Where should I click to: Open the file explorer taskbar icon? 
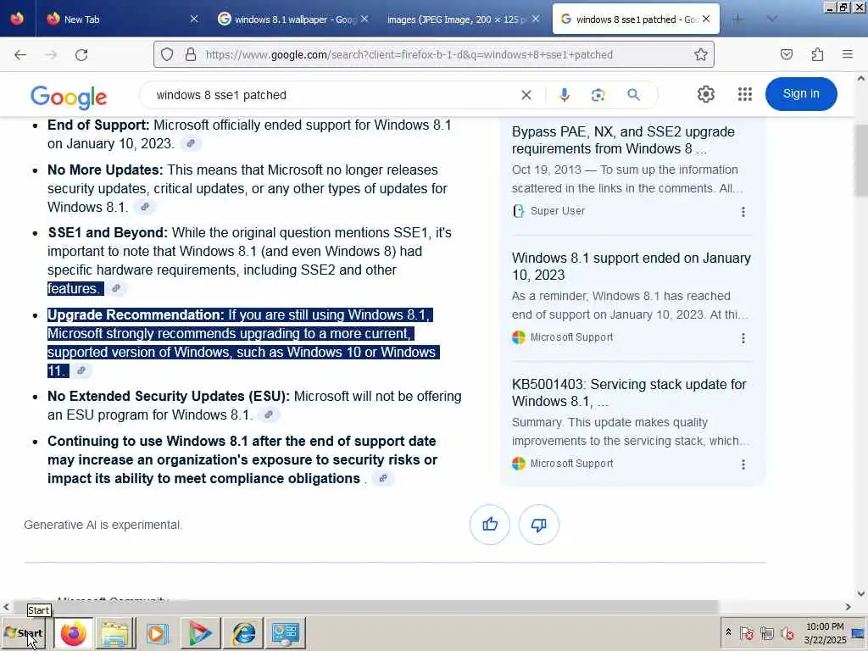pos(115,633)
